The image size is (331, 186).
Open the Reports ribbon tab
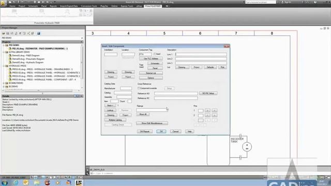53,6
